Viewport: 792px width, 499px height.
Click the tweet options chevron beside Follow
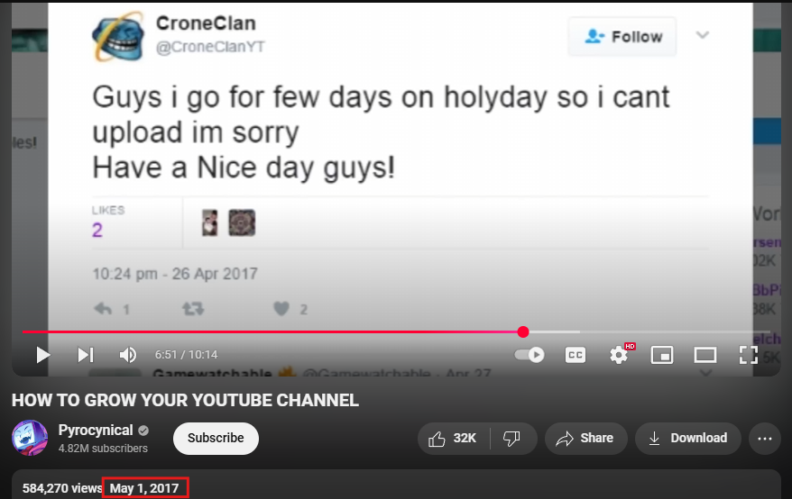[x=703, y=36]
